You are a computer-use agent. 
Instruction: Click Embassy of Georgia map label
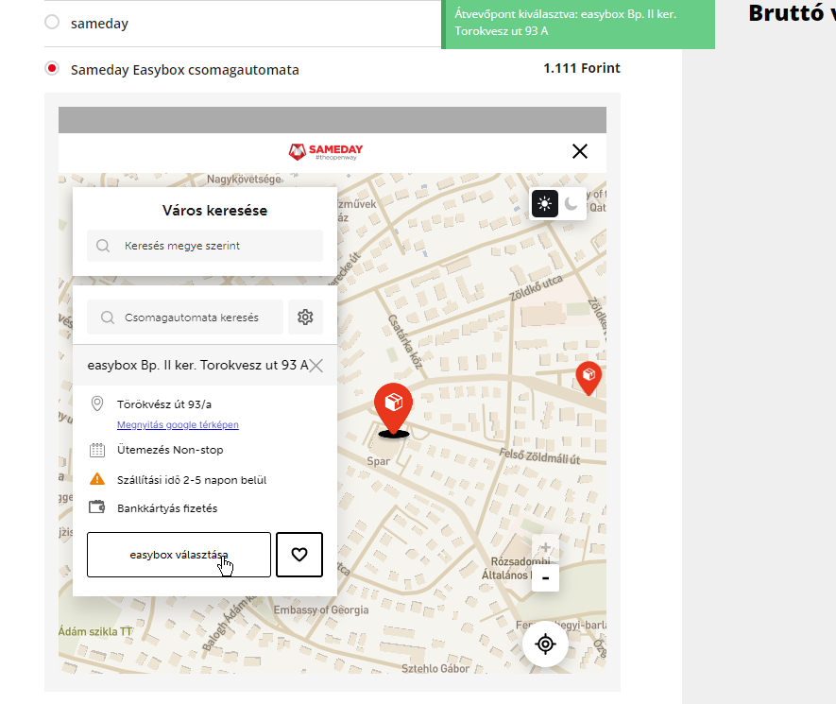(321, 610)
